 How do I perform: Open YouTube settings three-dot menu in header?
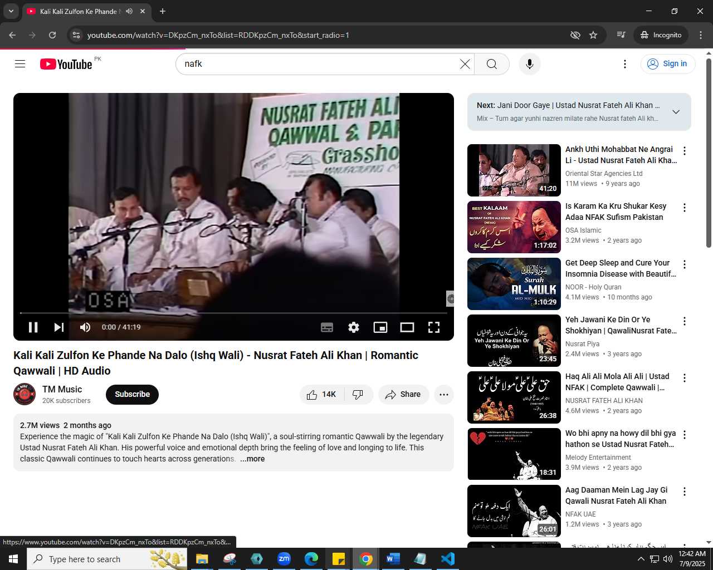pos(625,64)
